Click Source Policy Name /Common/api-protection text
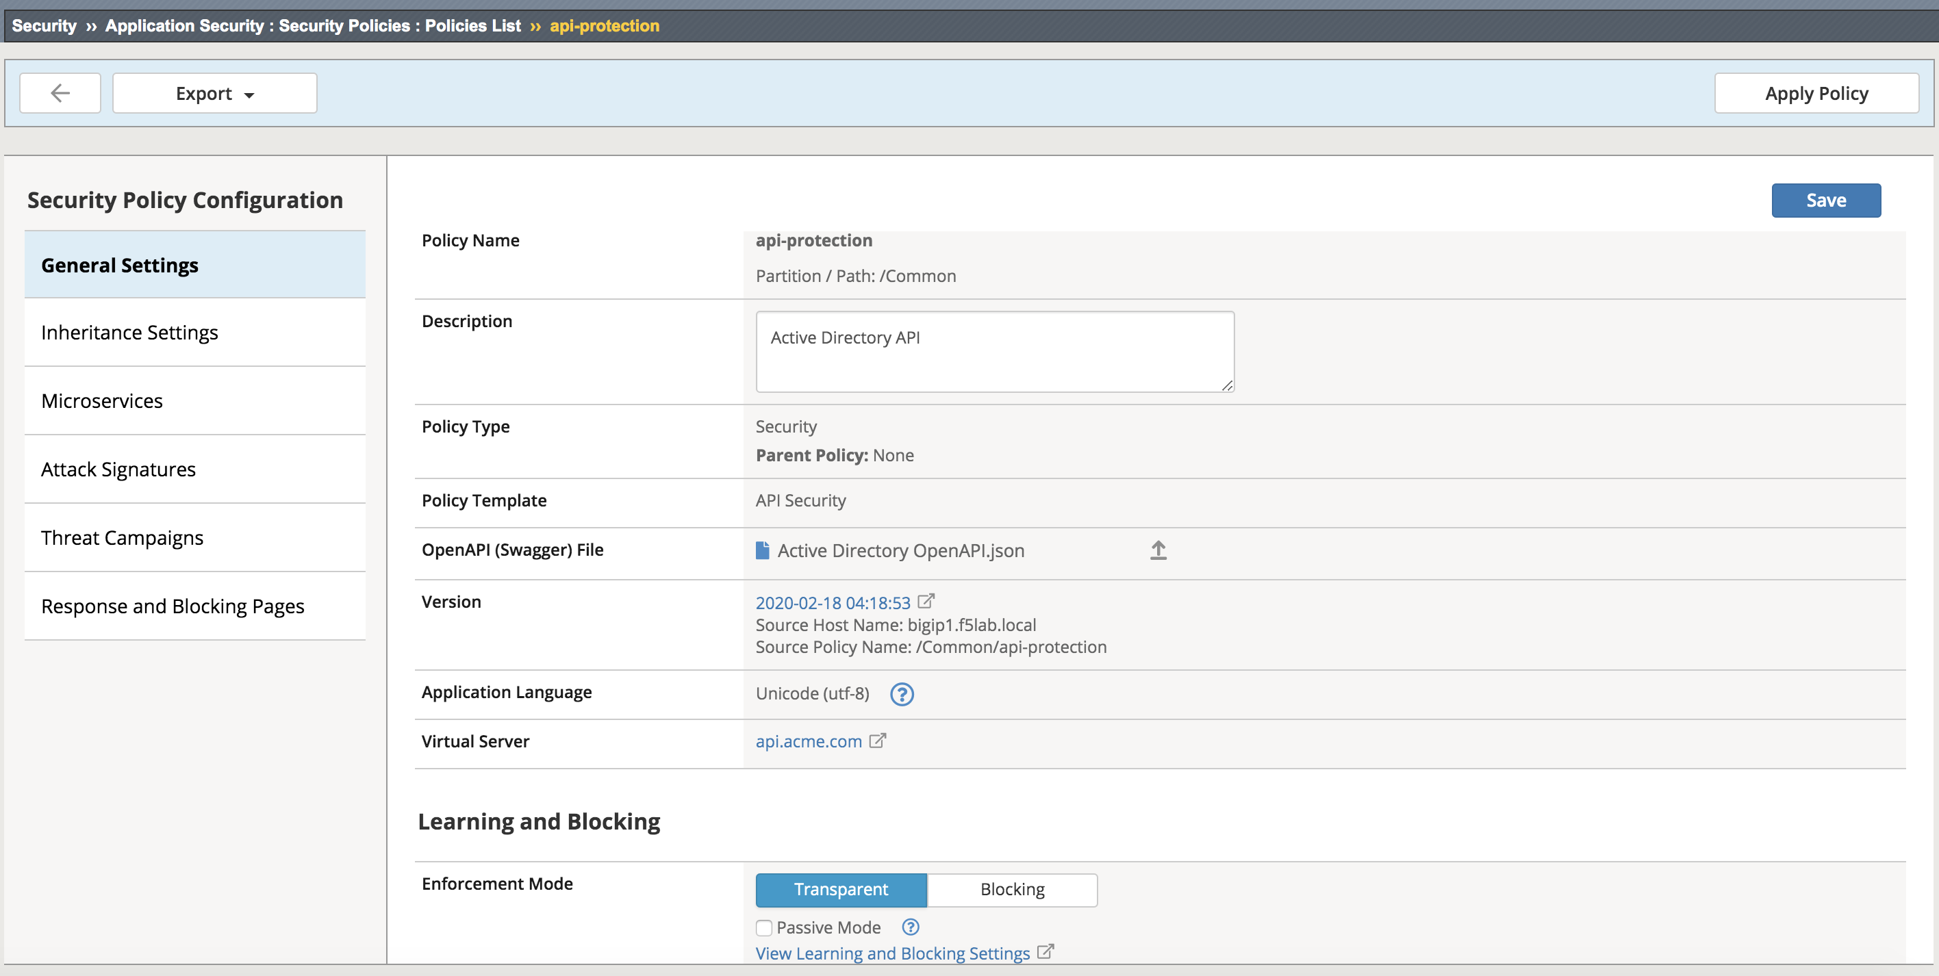This screenshot has height=976, width=1939. pyautogui.click(x=931, y=647)
